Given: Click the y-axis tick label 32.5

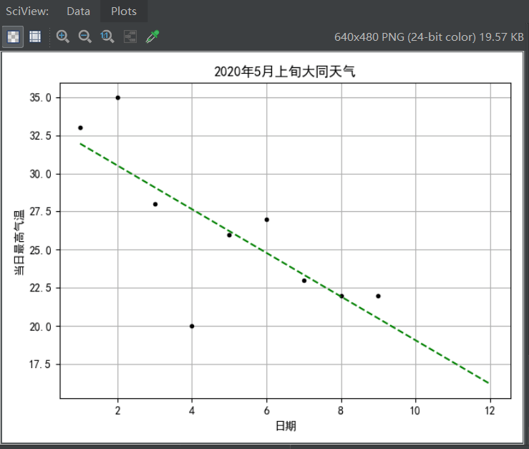Looking at the screenshot, I should [41, 136].
